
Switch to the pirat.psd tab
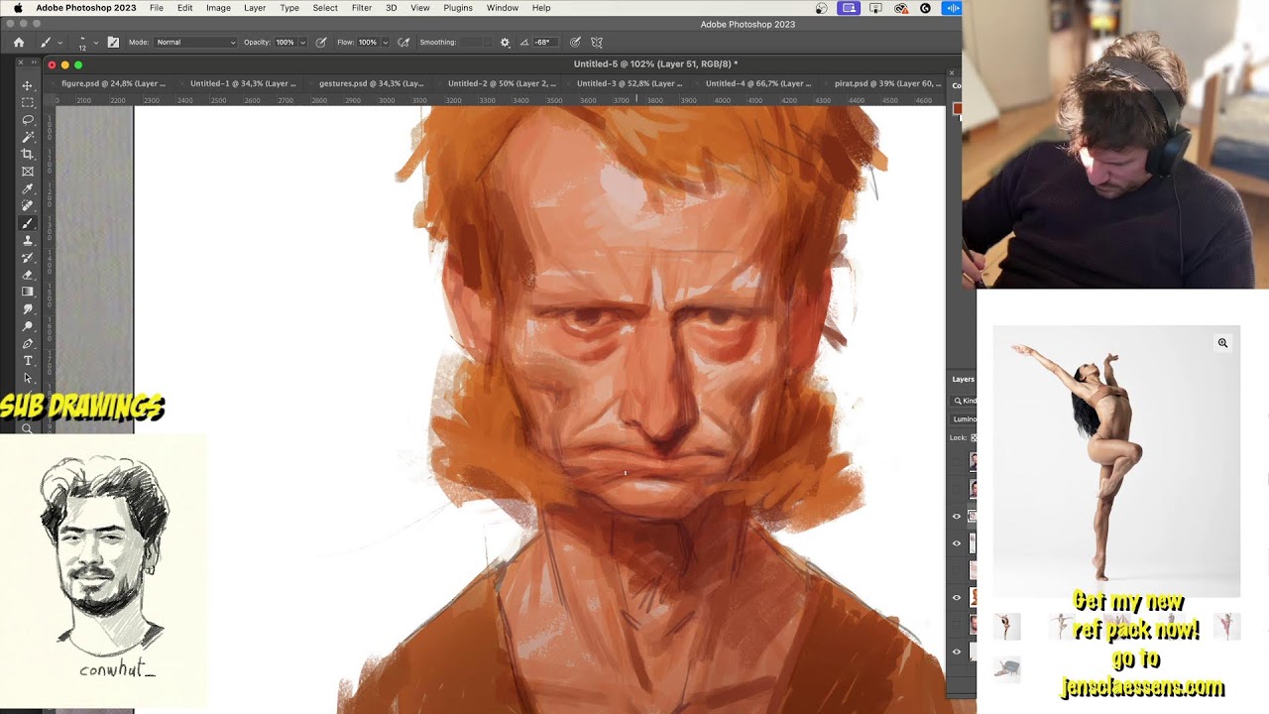click(x=887, y=83)
